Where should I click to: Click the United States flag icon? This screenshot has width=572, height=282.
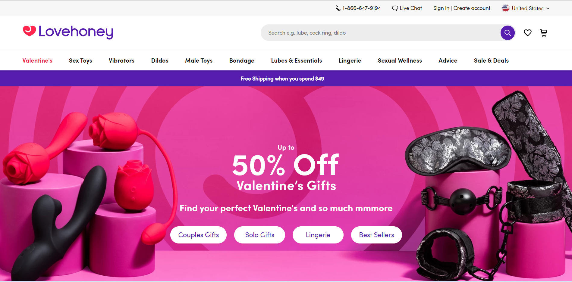(506, 8)
